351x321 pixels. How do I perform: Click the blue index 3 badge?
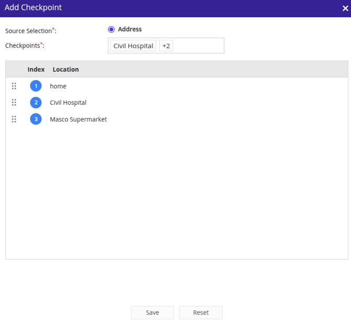[36, 119]
